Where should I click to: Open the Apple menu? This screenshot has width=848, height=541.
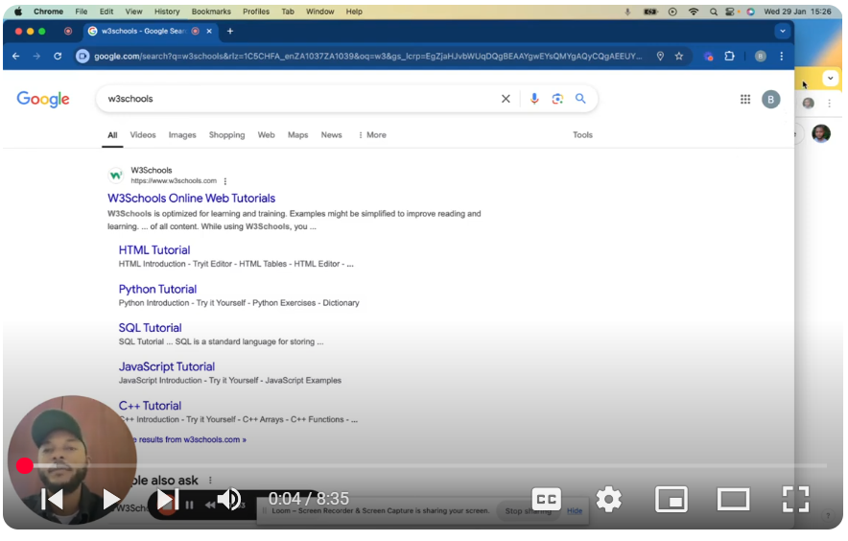pos(18,12)
